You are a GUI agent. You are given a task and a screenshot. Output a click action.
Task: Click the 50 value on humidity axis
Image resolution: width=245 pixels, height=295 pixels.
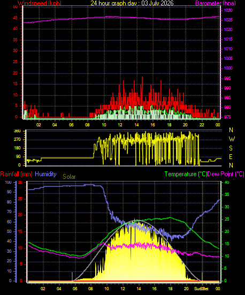coord(9,232)
